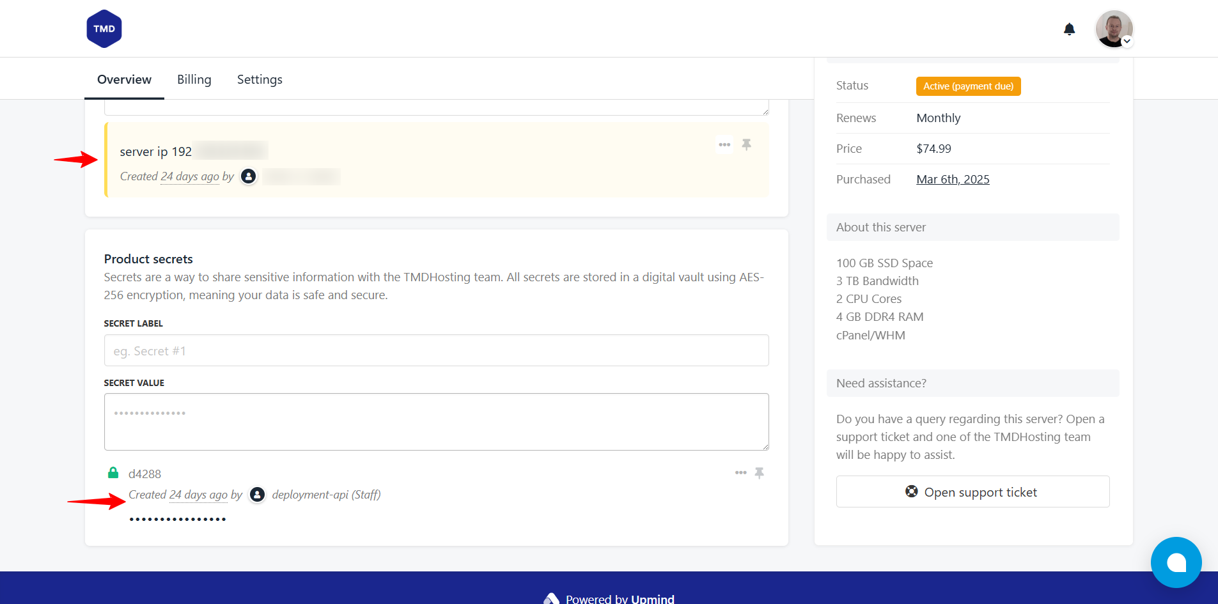Image resolution: width=1218 pixels, height=604 pixels.
Task: Click the 'cPanel/WHM' server feature text
Action: coord(870,336)
